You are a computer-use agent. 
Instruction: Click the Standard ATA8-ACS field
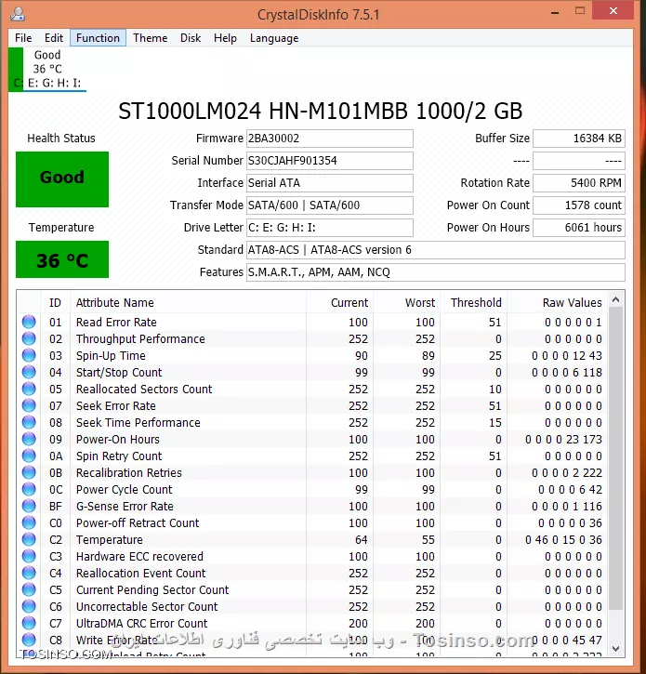(x=436, y=250)
